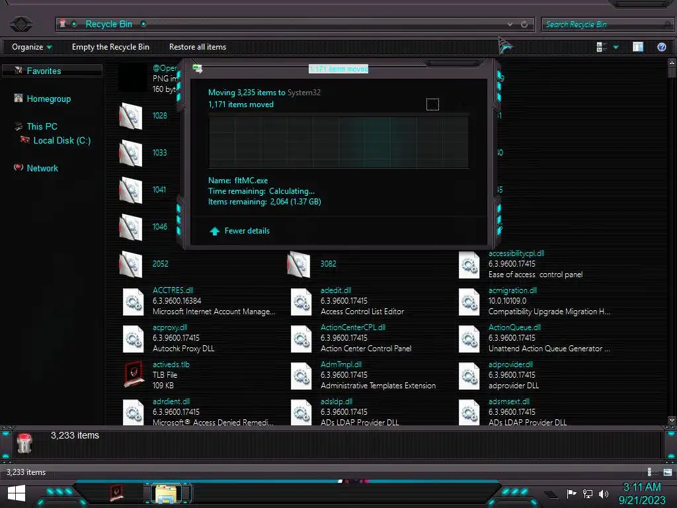Select Local Disk (C:) in navigation pane
The image size is (677, 508).
[x=61, y=140]
